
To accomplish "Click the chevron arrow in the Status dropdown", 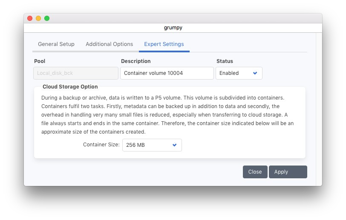I will tap(255, 73).
